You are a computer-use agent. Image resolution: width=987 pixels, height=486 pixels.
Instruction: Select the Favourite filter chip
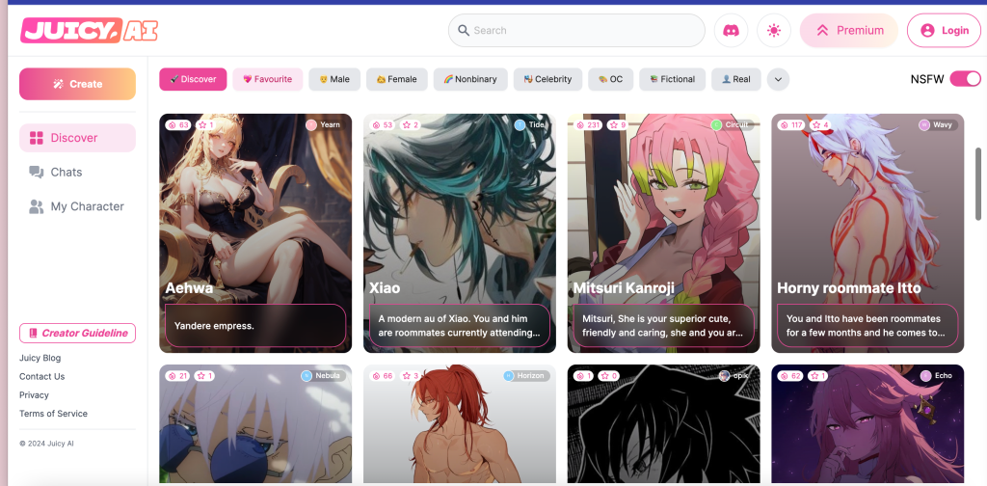[267, 79]
